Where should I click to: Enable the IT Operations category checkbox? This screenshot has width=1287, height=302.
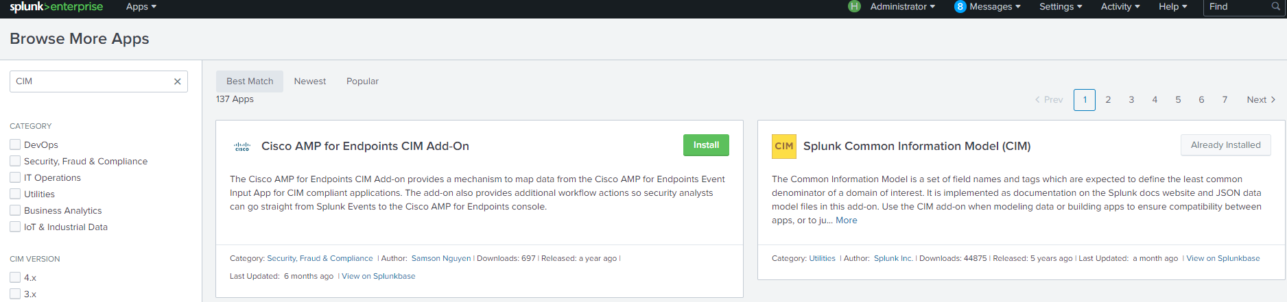[15, 177]
